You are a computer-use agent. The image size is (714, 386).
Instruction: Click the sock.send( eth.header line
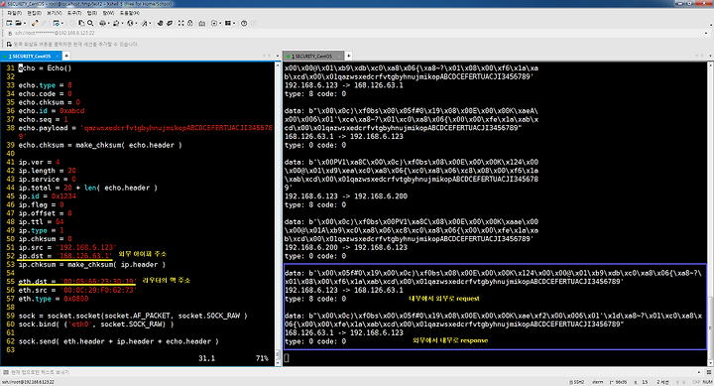(118, 341)
